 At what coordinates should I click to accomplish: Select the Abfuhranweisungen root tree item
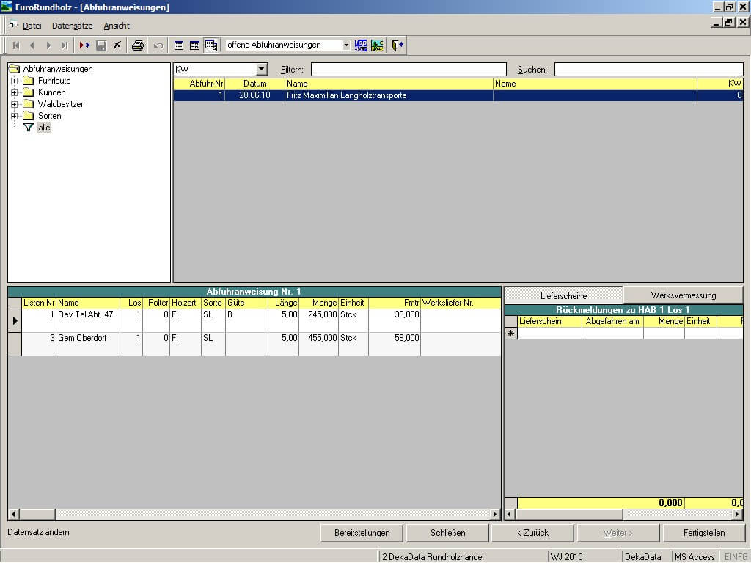58,69
